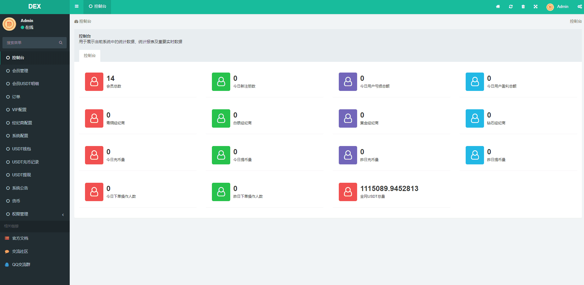Select the 控制台 panel tab
Image resolution: width=584 pixels, height=285 pixels.
pos(90,56)
